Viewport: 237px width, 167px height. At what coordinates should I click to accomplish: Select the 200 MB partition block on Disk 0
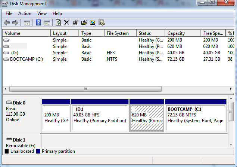56,115
